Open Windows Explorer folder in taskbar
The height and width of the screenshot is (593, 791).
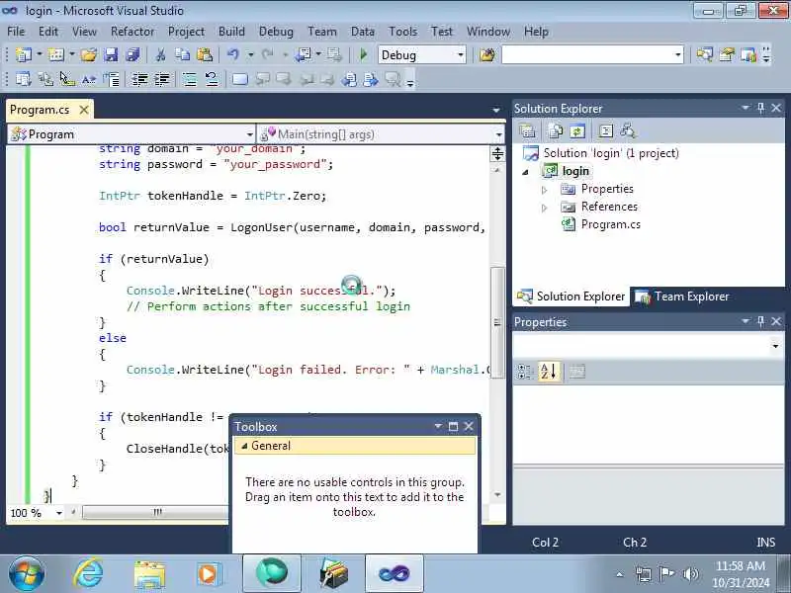(x=149, y=574)
